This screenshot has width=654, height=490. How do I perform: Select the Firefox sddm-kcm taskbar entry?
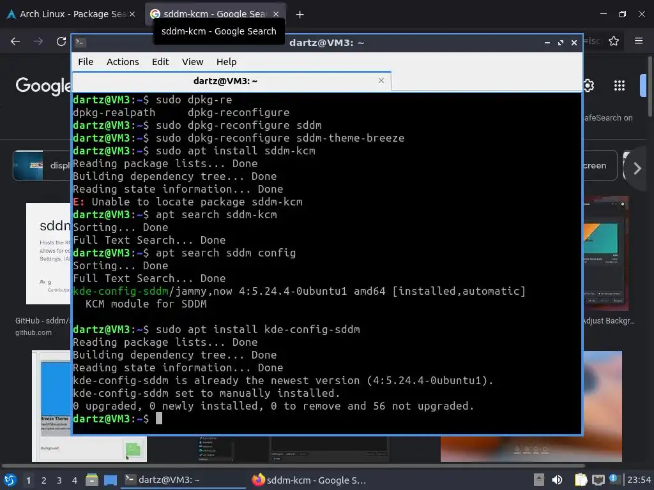310,480
